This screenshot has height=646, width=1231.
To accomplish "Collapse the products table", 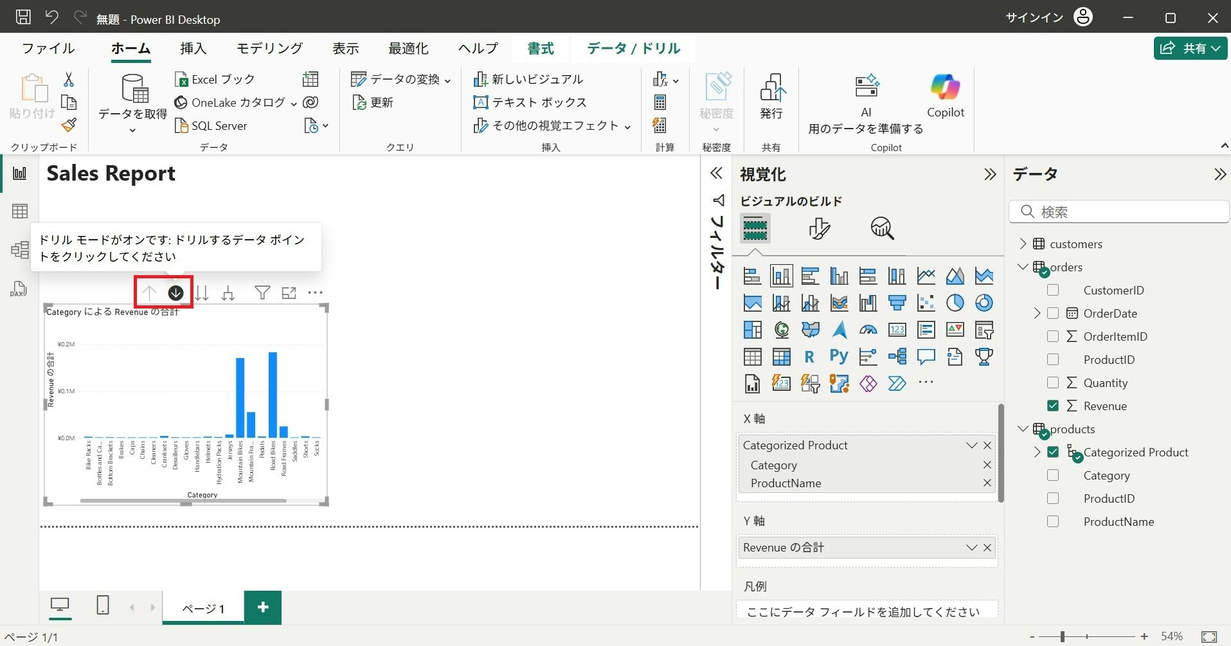I will click(1023, 429).
